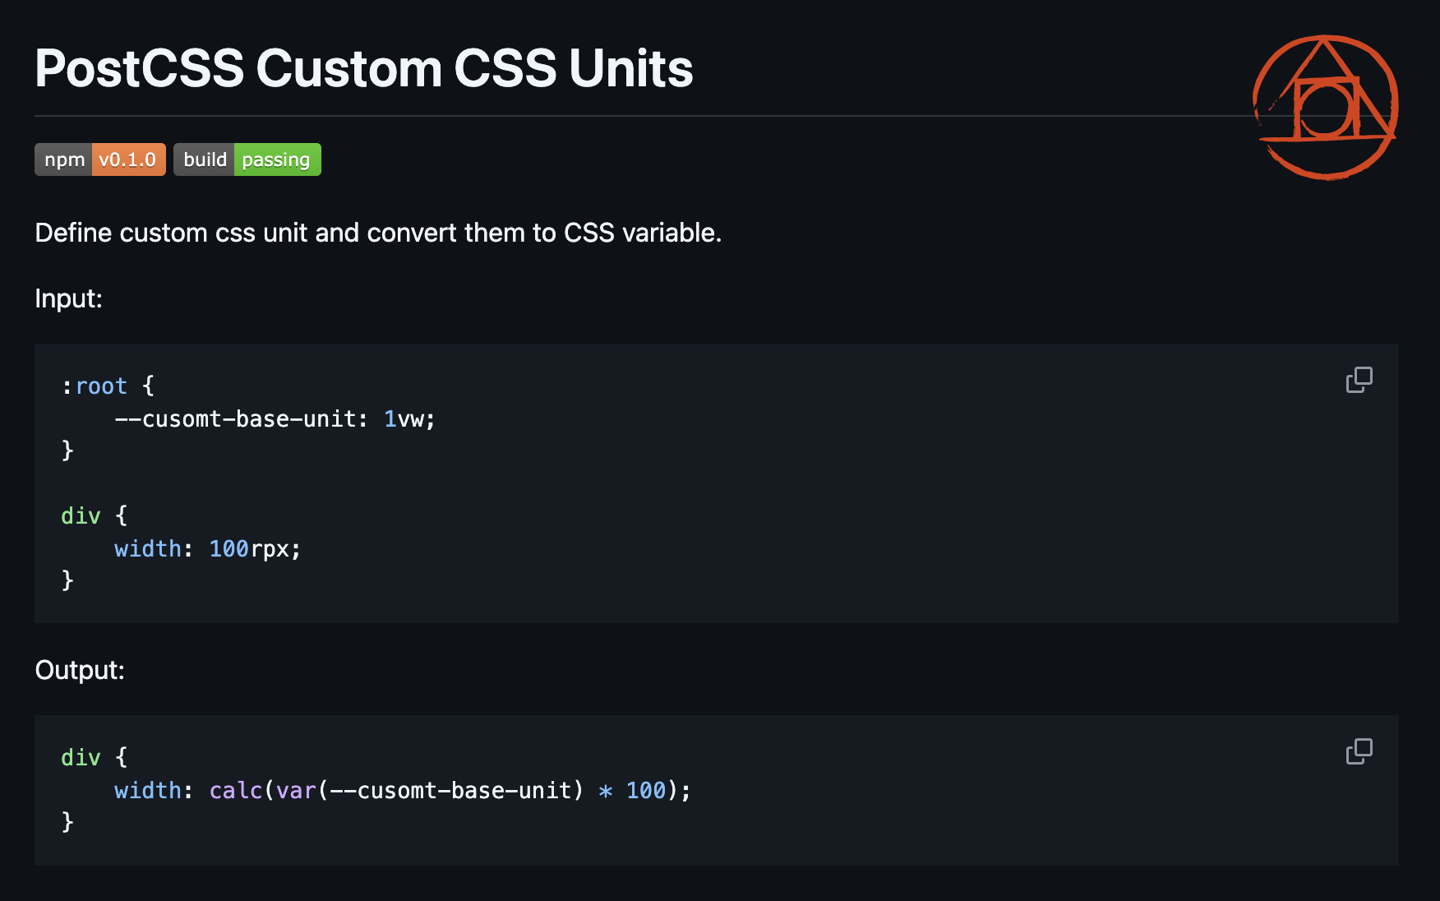Click the '--cusomt-base-unit: 1vw;' line

pos(275,418)
